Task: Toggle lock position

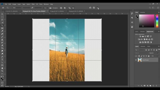Action: pyautogui.click(x=144, y=56)
